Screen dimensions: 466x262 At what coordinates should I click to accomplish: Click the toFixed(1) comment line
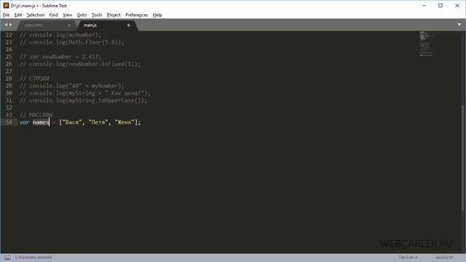pos(80,64)
